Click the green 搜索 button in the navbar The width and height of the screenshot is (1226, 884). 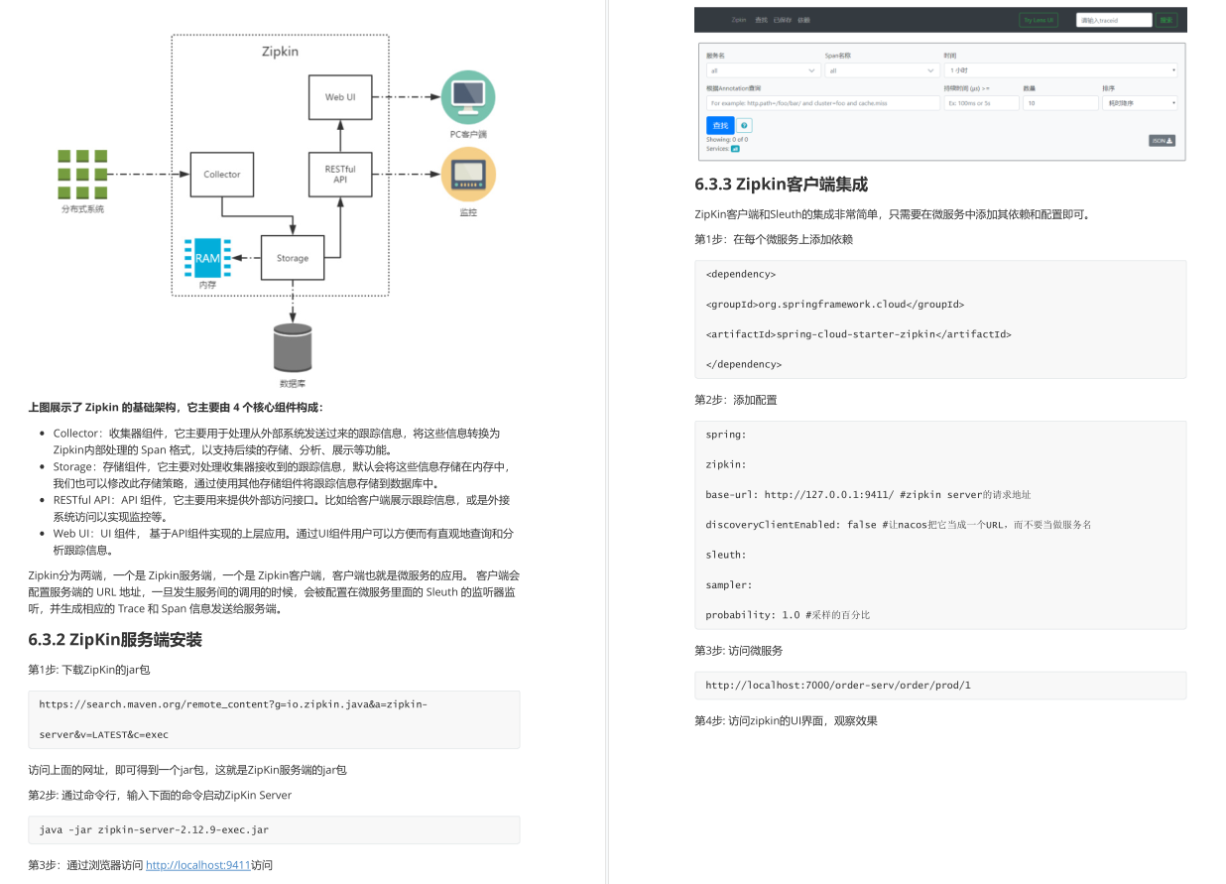(1166, 20)
